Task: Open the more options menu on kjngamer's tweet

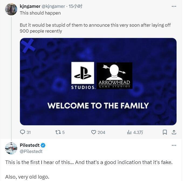Action: pos(174,6)
